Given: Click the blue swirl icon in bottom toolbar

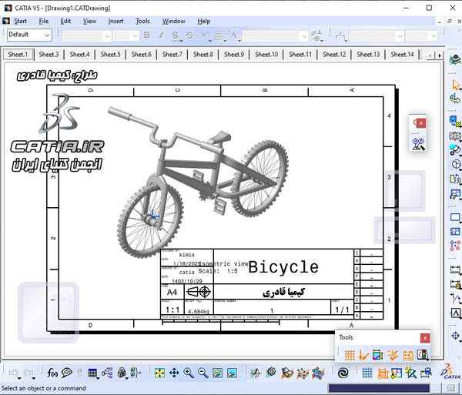Looking at the screenshot, I should [343, 373].
